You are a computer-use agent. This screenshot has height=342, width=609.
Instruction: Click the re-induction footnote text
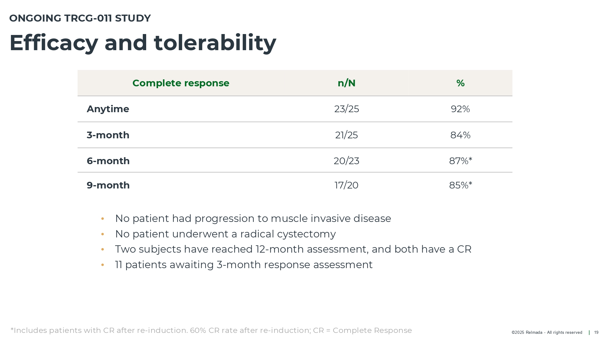click(211, 330)
